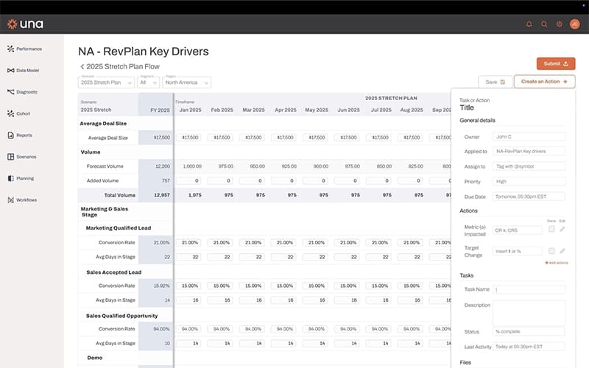Viewport: 589px width, 368px height.
Task: Click the Metric(s) Impacted input field
Action: (x=518, y=230)
